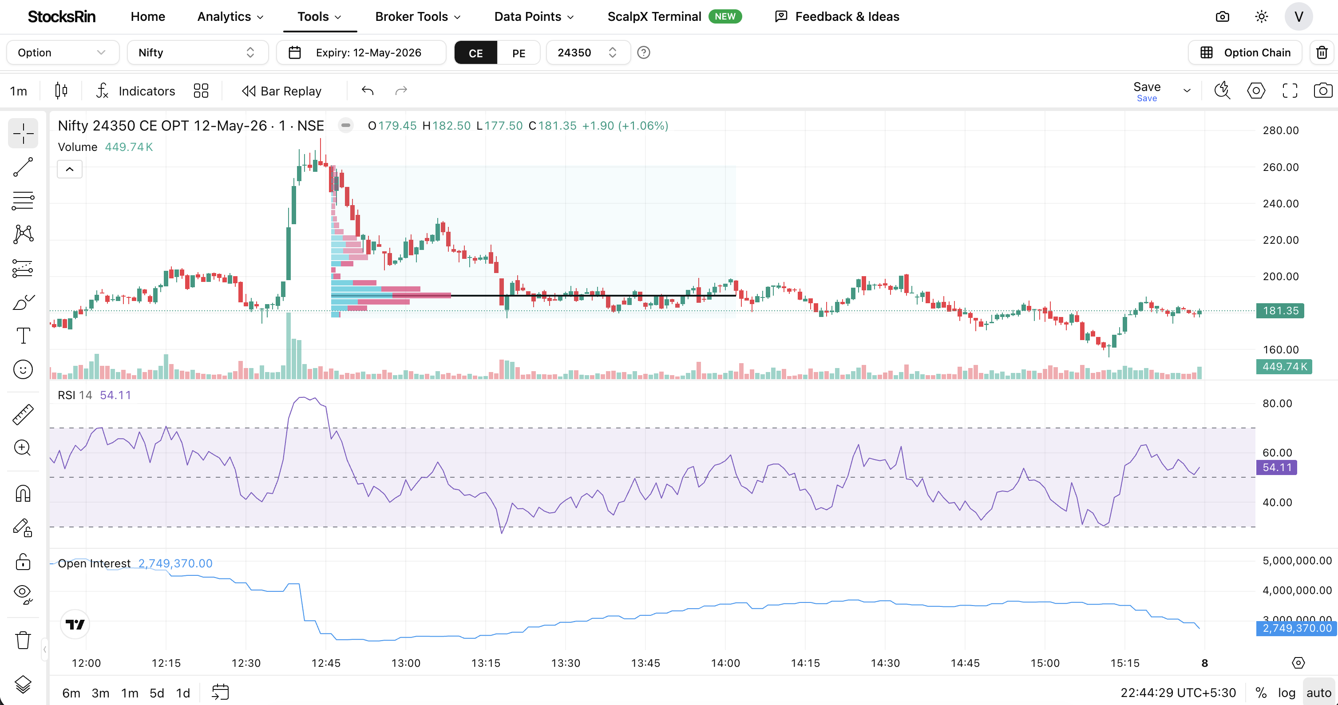Viewport: 1338px width, 705px height.
Task: Take a chart snapshot from toolbar
Action: (x=1323, y=91)
